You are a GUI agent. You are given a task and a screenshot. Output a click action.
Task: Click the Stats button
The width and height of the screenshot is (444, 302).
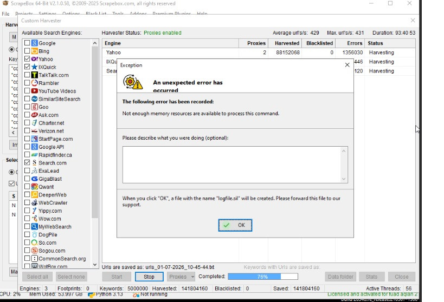371,277
